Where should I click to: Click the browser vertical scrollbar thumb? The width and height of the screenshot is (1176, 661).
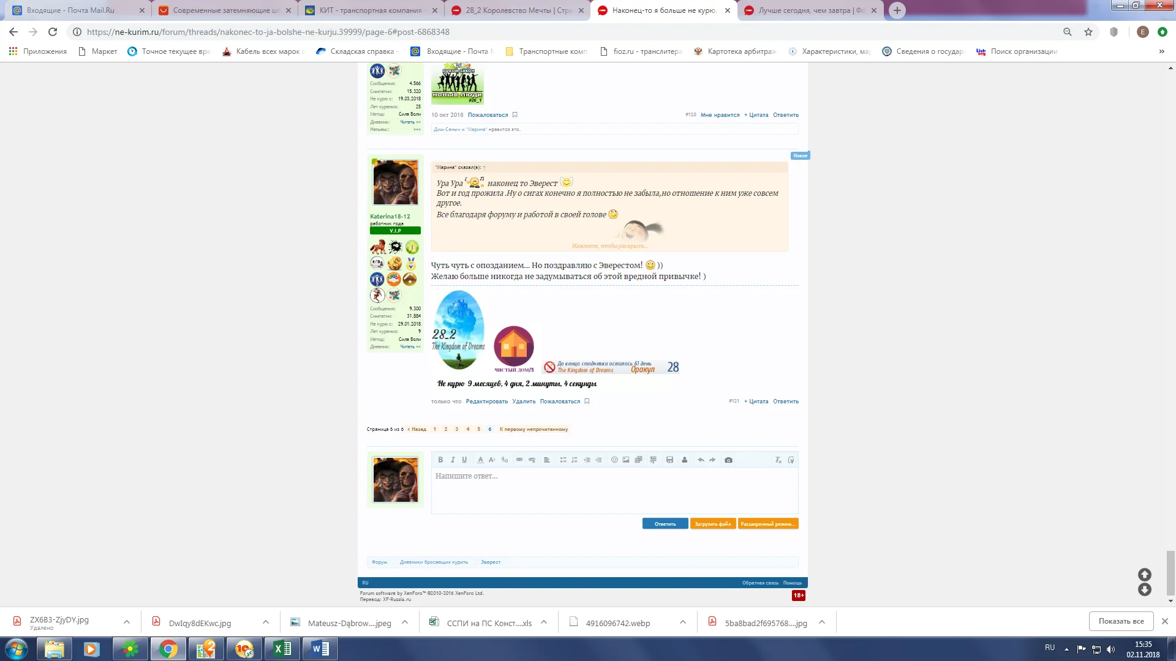[1170, 572]
